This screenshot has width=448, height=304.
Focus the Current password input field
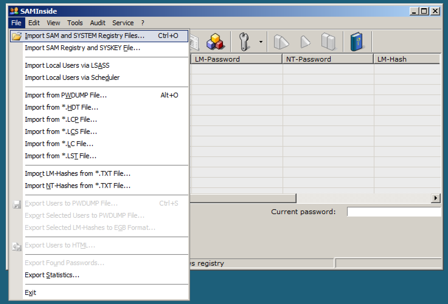pyautogui.click(x=394, y=212)
